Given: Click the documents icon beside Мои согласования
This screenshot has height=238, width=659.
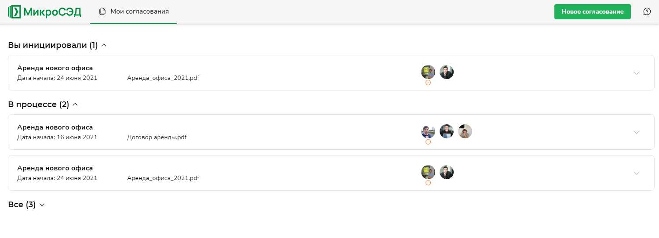Looking at the screenshot, I should 102,12.
